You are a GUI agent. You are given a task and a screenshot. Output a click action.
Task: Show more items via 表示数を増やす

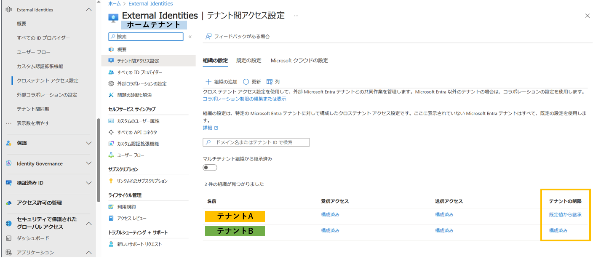click(x=33, y=123)
